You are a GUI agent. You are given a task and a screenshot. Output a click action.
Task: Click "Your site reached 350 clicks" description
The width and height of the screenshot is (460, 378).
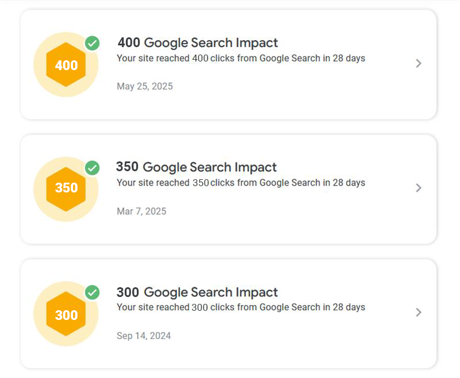coord(241,183)
